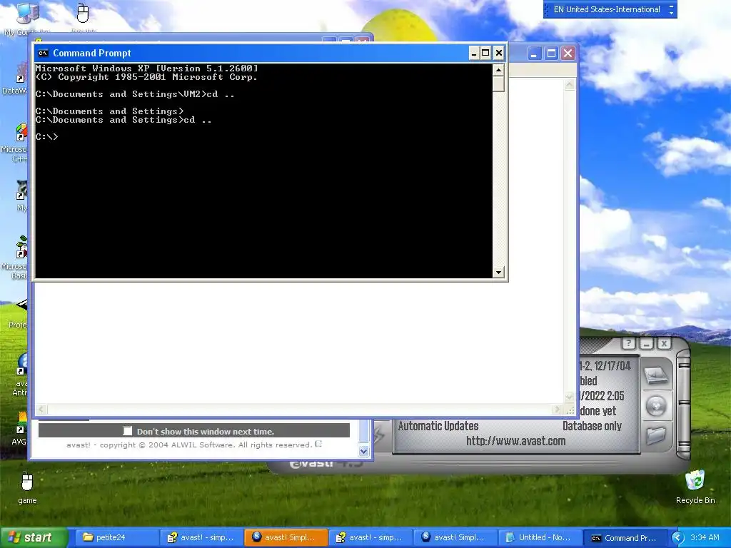Screen dimensions: 731x548
Task: Click the avast player X close button
Action: [x=664, y=344]
